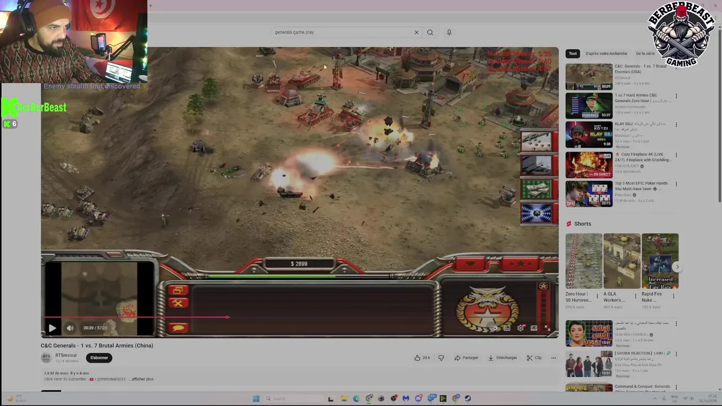
Task: Open the three-dot more actions menu below video
Action: coord(553,358)
